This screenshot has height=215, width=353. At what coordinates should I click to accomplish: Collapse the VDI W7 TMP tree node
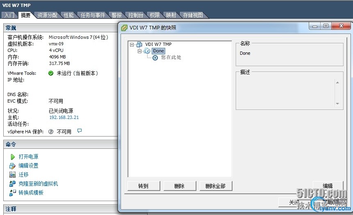coord(132,45)
